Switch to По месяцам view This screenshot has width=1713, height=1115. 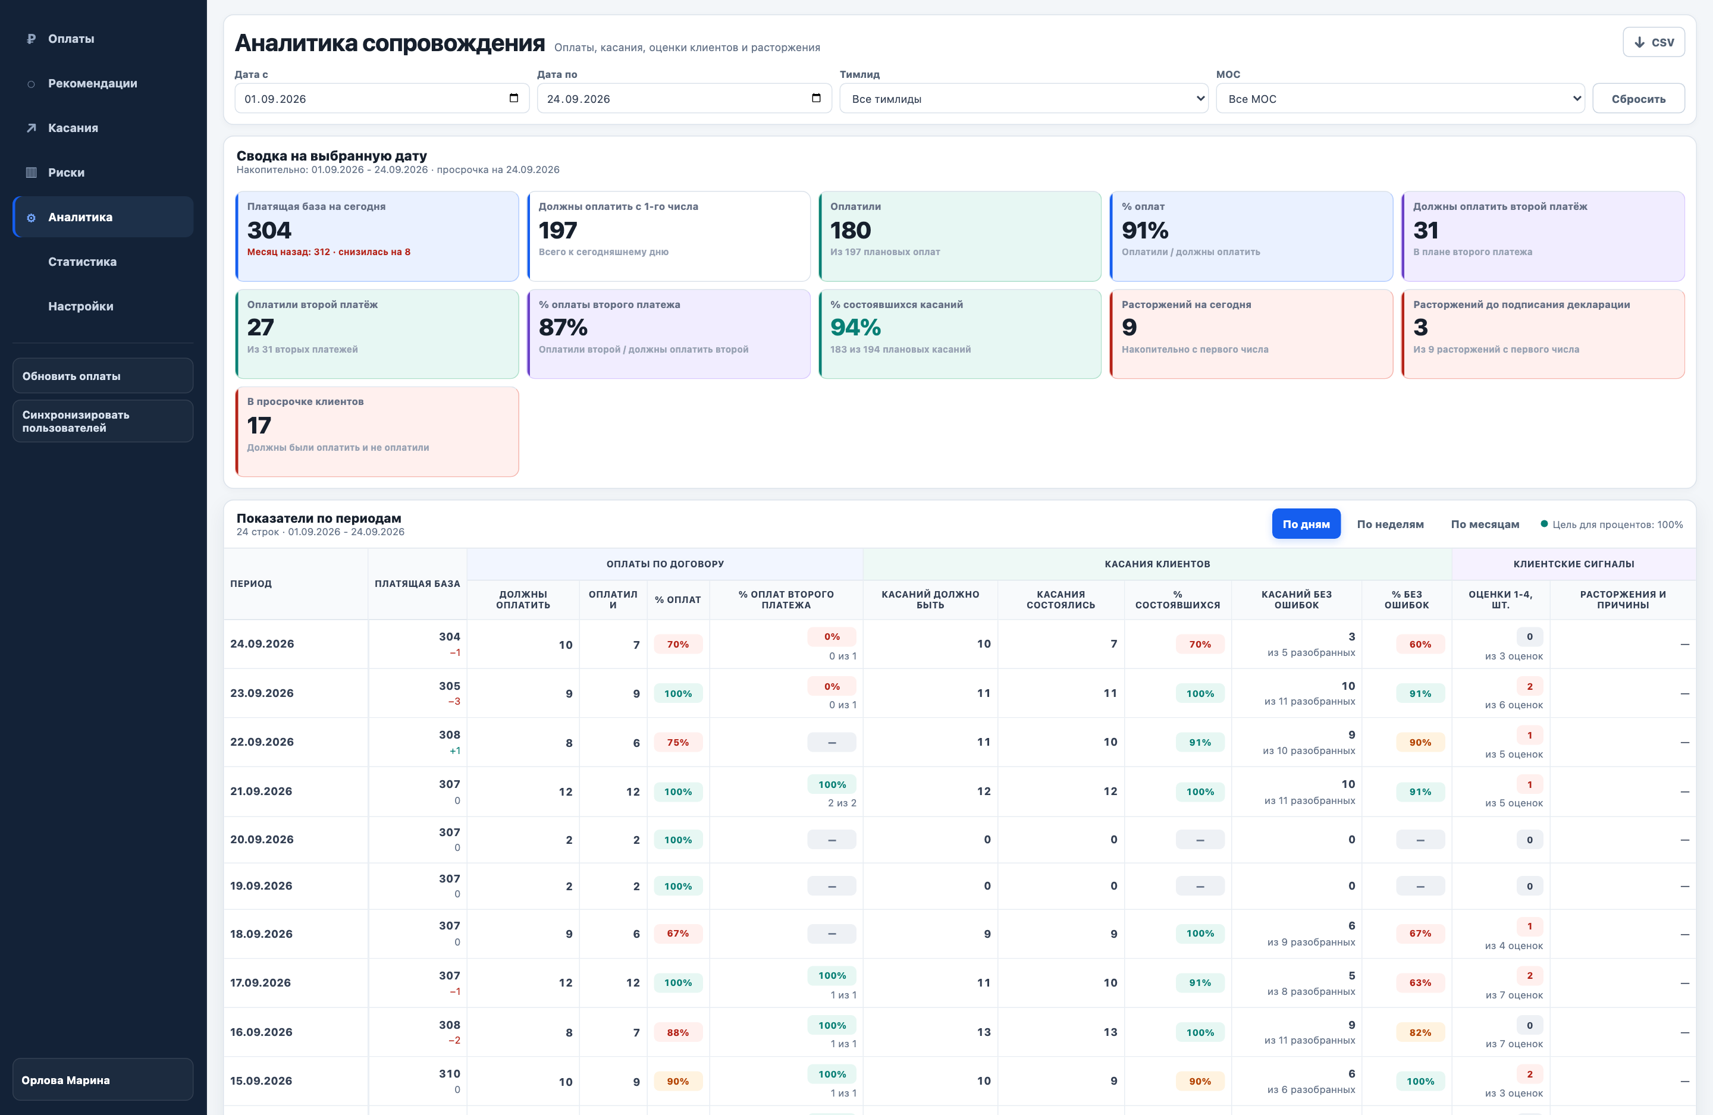[1484, 524]
